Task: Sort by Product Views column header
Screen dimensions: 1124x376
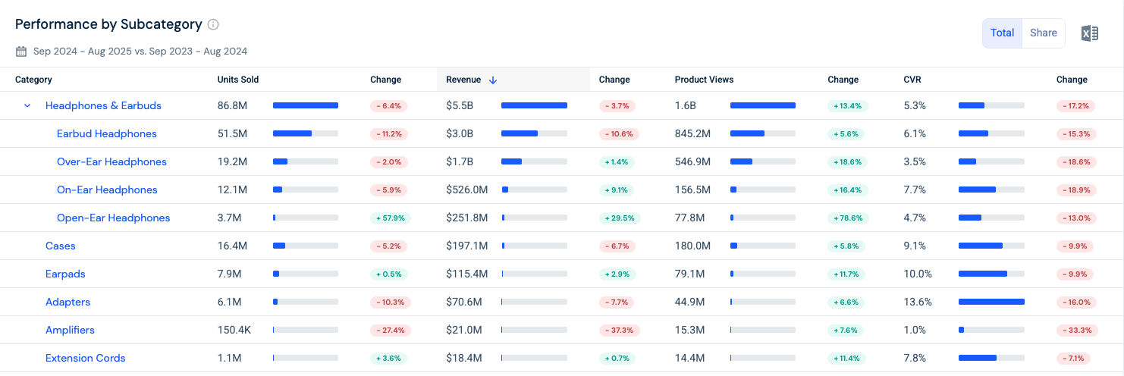Action: coord(704,80)
